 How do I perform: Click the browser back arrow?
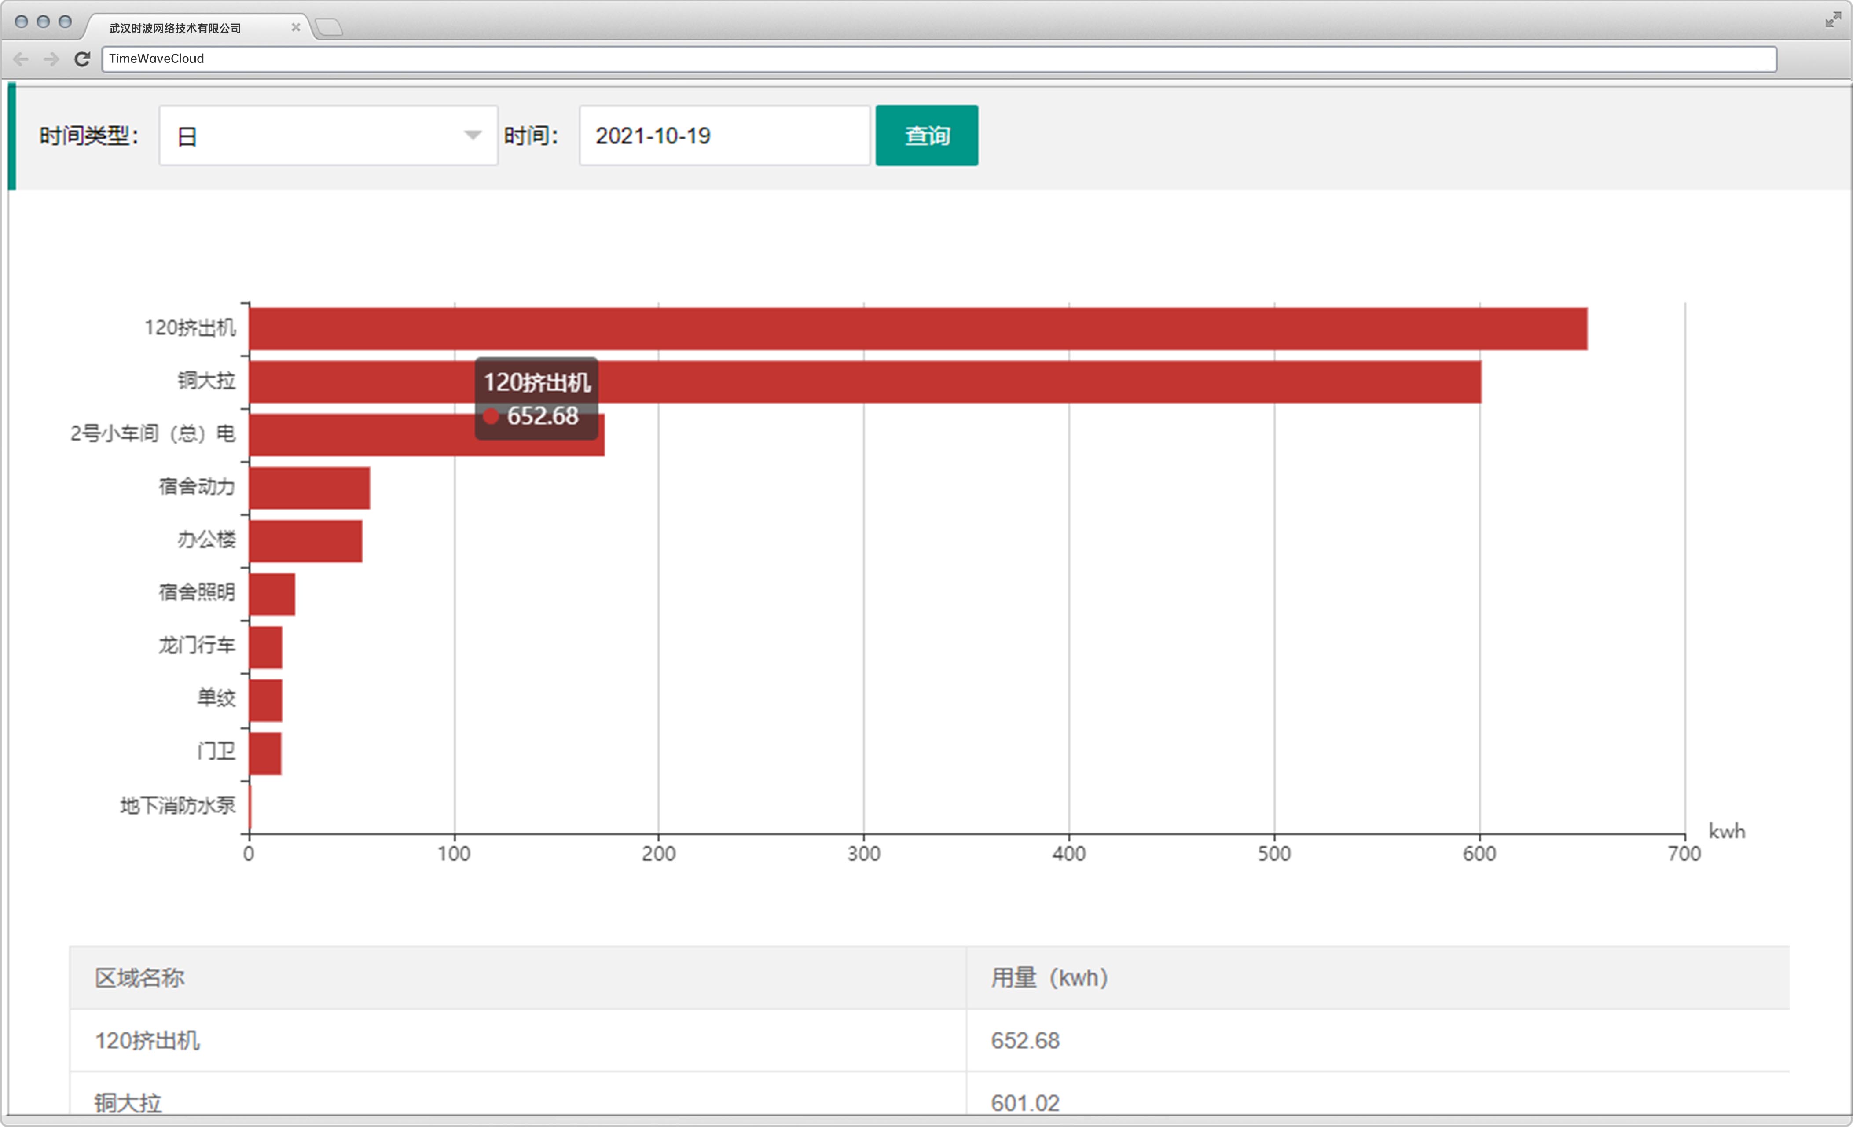click(x=21, y=59)
